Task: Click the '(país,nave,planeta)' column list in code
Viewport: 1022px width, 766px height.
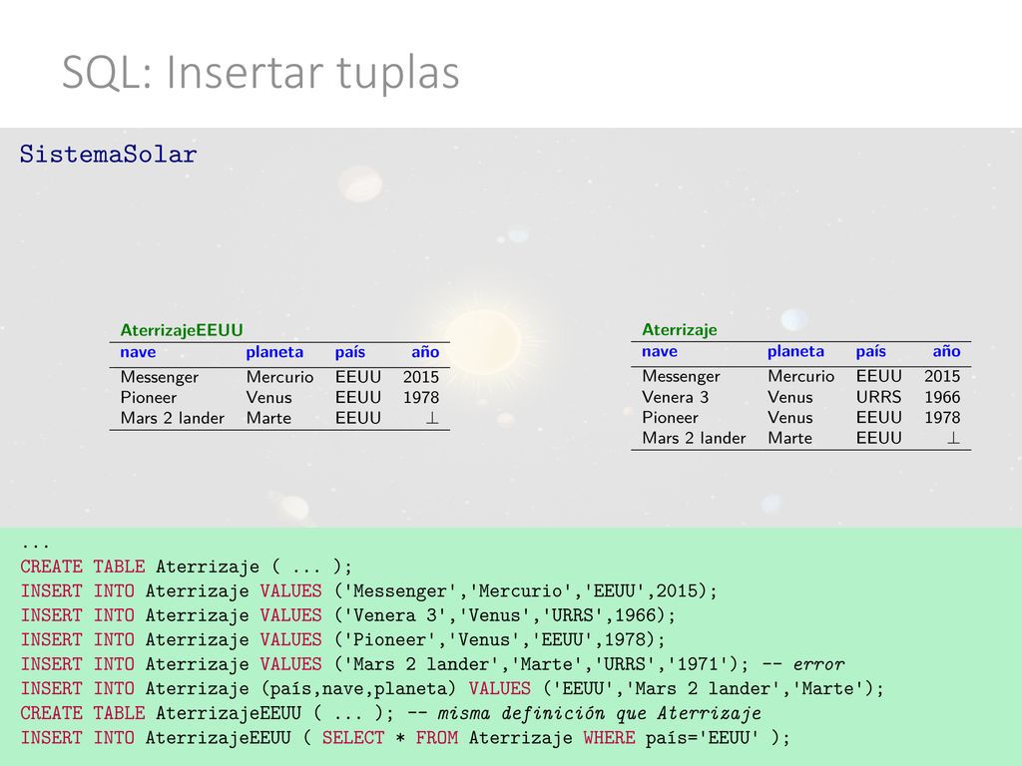Action: (358, 689)
